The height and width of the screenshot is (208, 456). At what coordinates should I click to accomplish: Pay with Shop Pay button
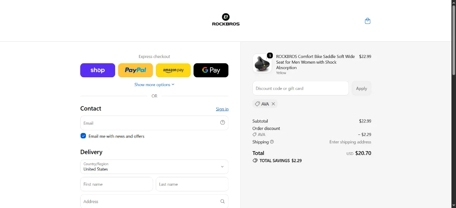click(98, 70)
